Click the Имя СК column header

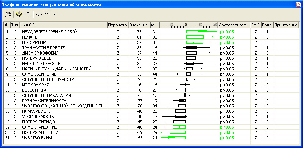pos(64,25)
